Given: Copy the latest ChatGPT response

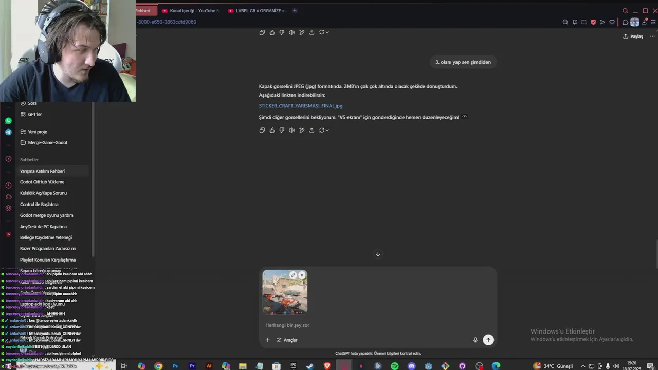Looking at the screenshot, I should pos(262,130).
